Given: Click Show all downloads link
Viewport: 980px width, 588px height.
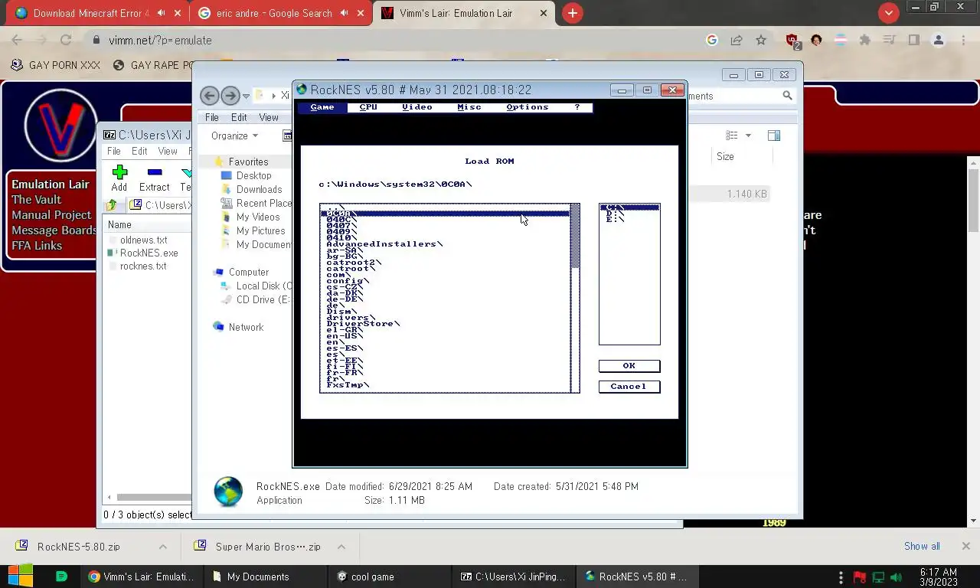Looking at the screenshot, I should click(x=922, y=547).
